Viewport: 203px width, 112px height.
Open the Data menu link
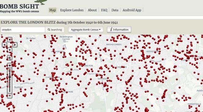pos(115,10)
